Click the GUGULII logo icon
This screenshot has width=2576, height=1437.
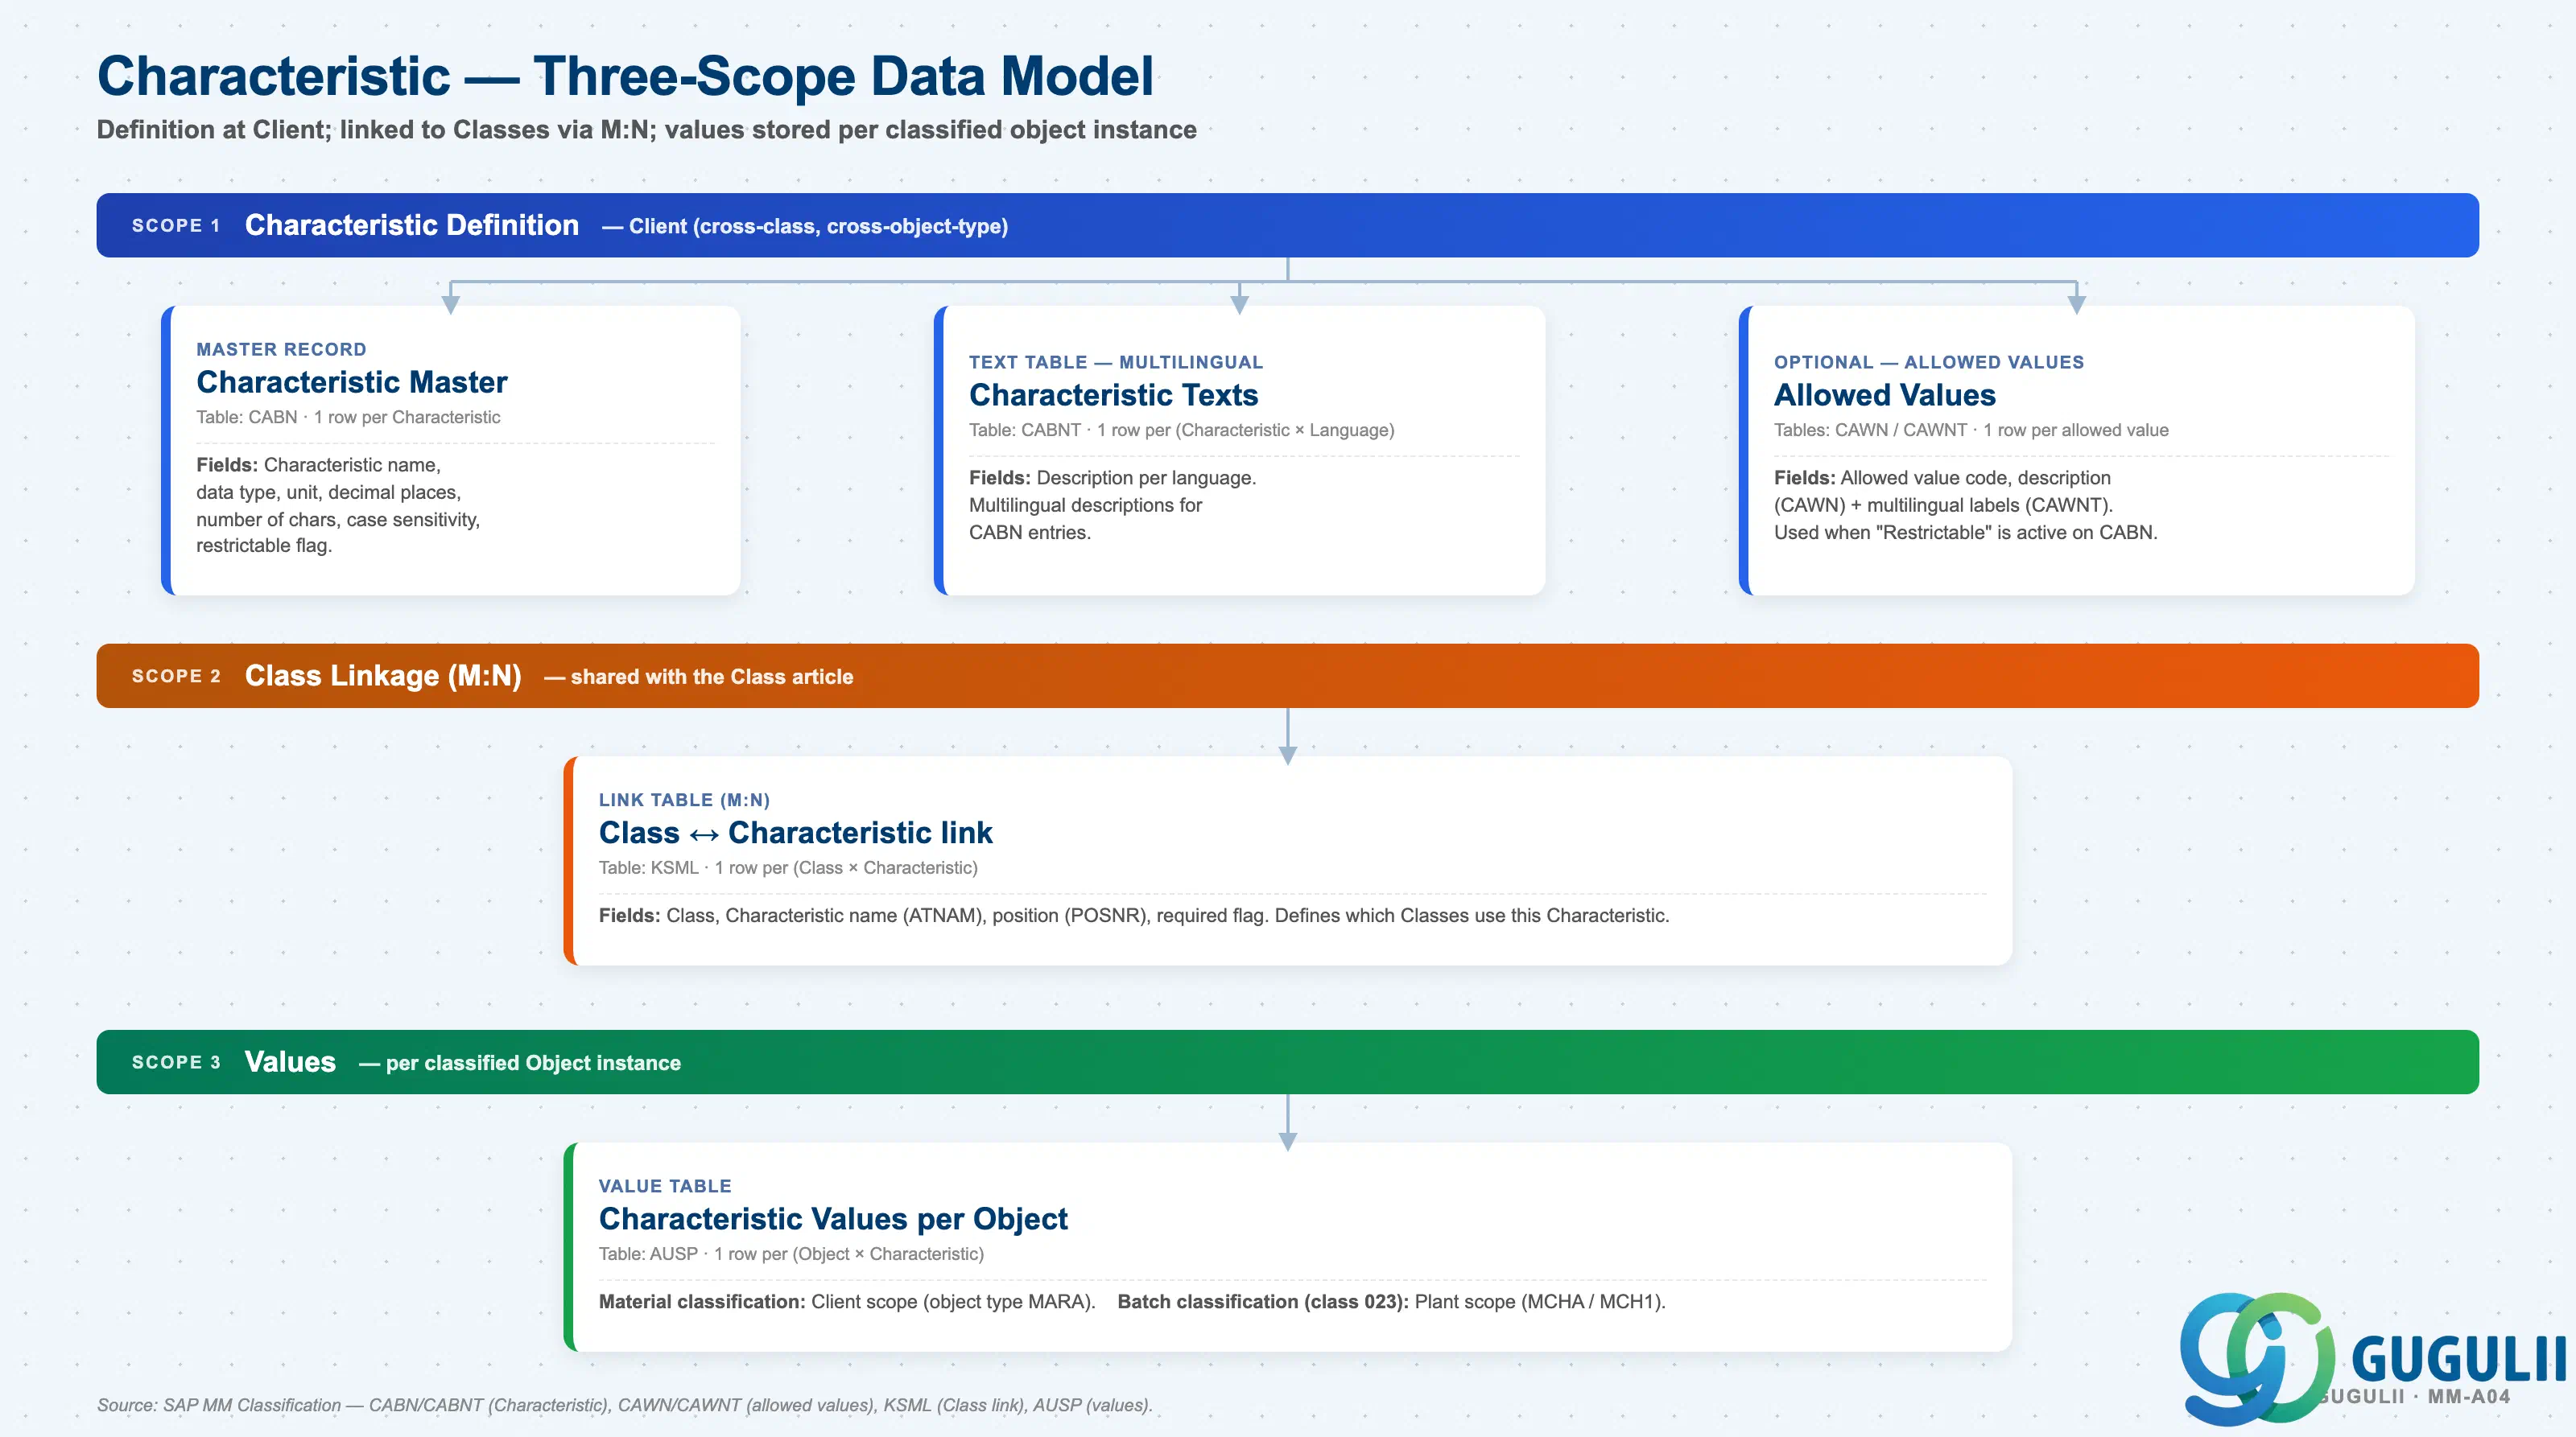pyautogui.click(x=2257, y=1357)
